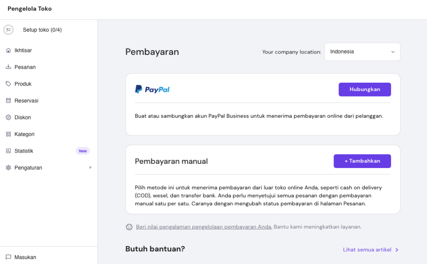Open the Pengaturan gear icon
The width and height of the screenshot is (427, 264).
(x=8, y=168)
